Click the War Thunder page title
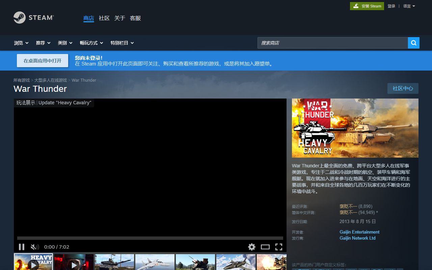432x270 pixels. 40,89
